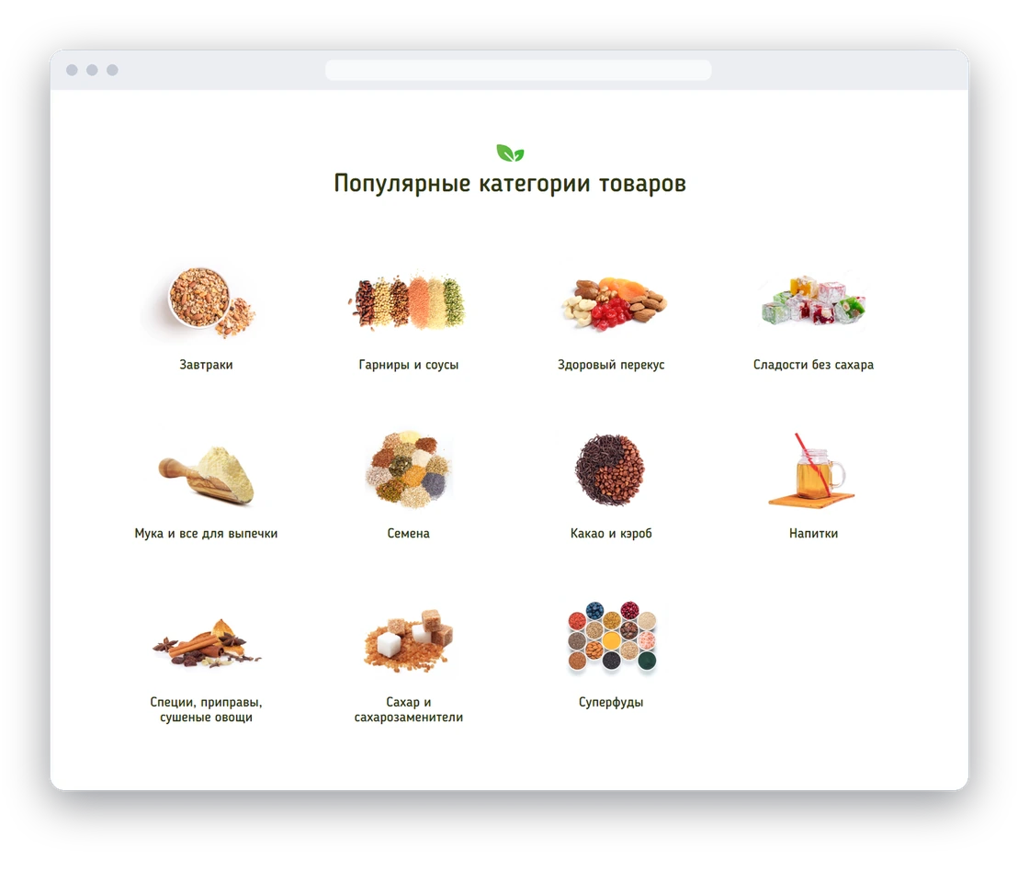The image size is (1018, 882).
Task: Click the Завтраки label link
Action: coord(206,365)
